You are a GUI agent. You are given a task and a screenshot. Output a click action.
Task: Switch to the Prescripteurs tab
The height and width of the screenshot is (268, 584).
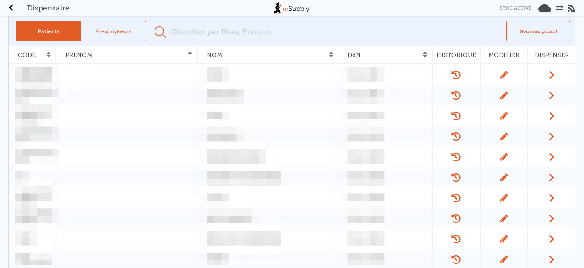[x=113, y=31]
